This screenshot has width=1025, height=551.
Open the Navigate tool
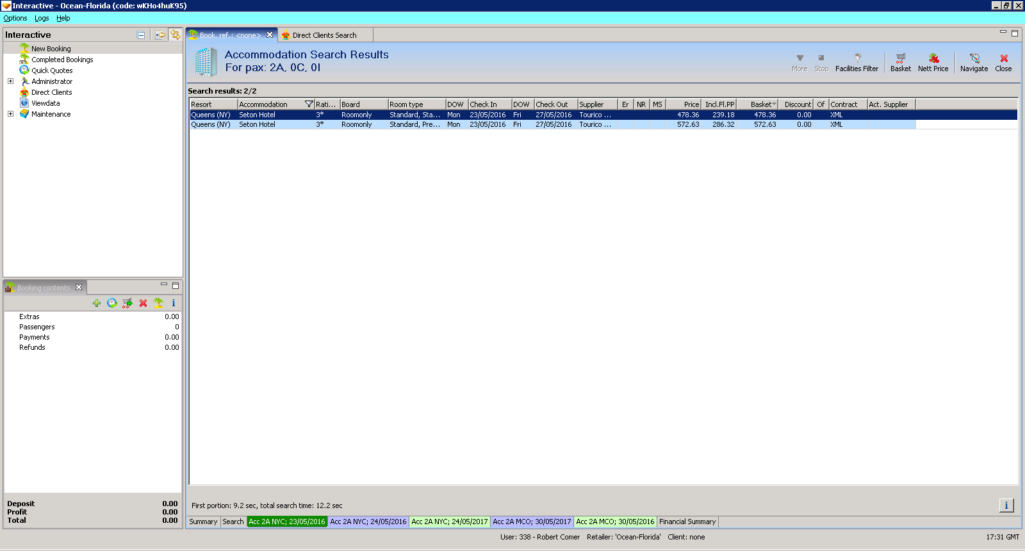click(974, 63)
